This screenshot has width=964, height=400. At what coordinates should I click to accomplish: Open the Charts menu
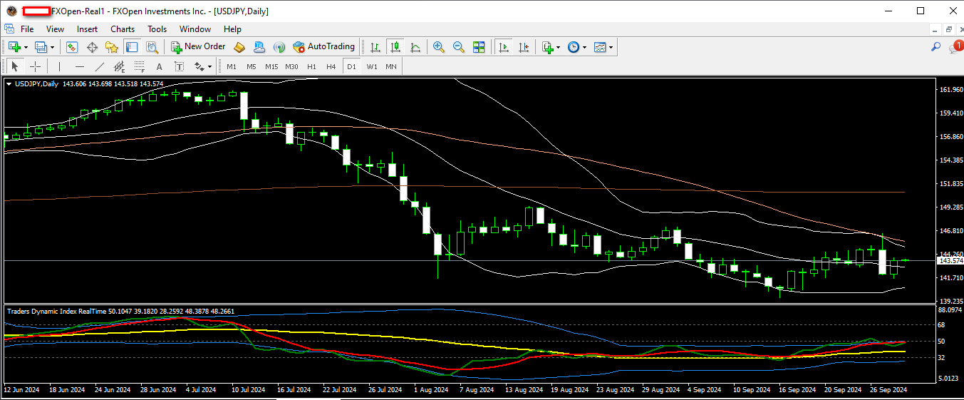click(x=123, y=29)
